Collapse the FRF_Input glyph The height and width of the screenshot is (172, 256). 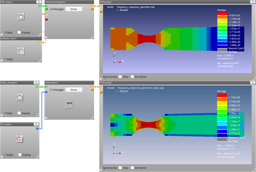coord(39,2)
